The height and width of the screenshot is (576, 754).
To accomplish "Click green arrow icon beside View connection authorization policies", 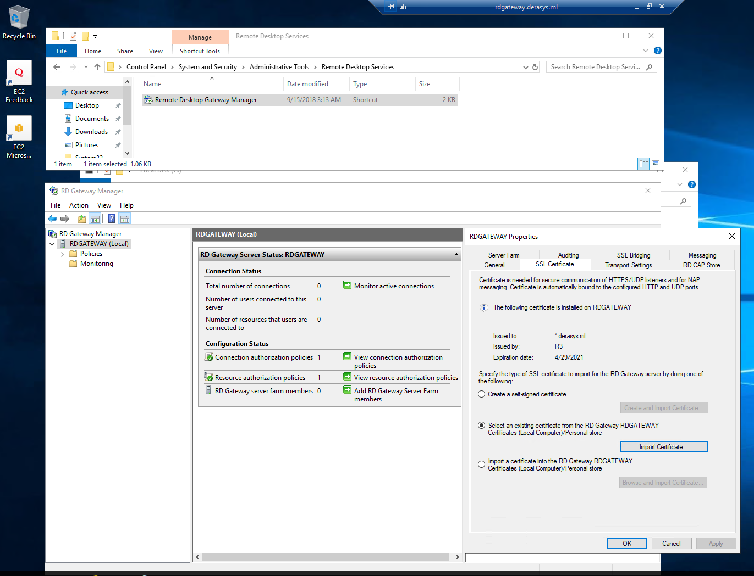I will click(347, 356).
